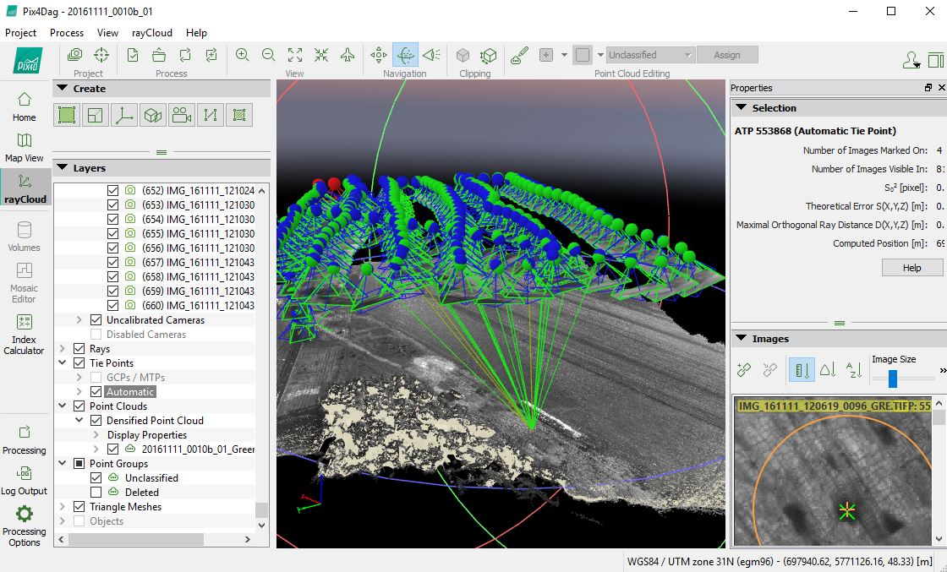Click the Help button in Selection
947x572 pixels.
tap(912, 267)
